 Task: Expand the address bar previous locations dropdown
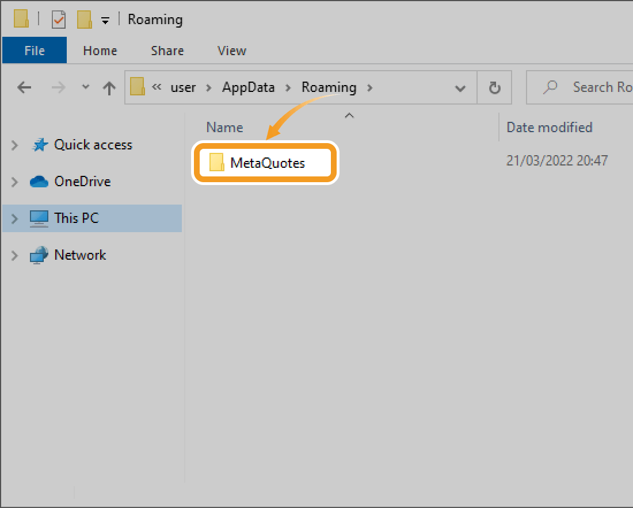point(460,88)
